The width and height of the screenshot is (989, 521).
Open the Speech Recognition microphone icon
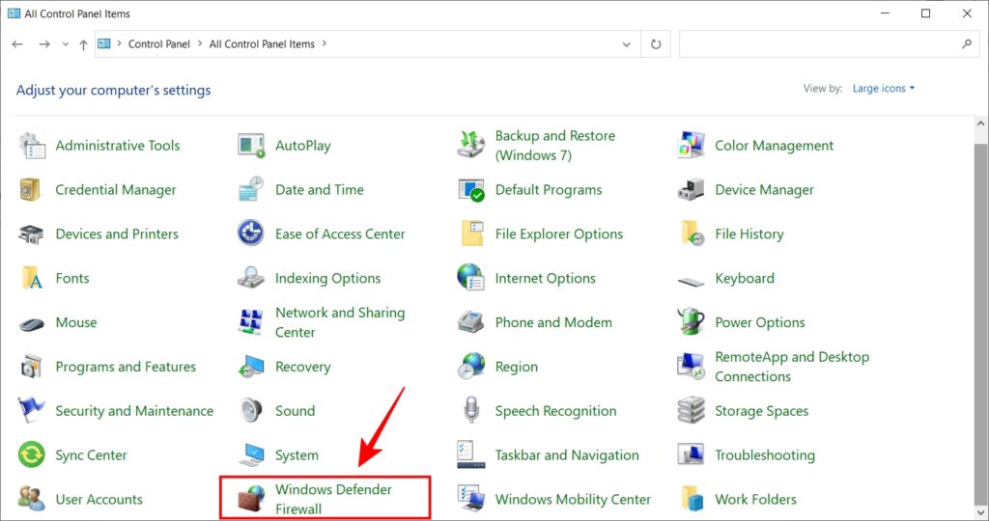(x=471, y=410)
